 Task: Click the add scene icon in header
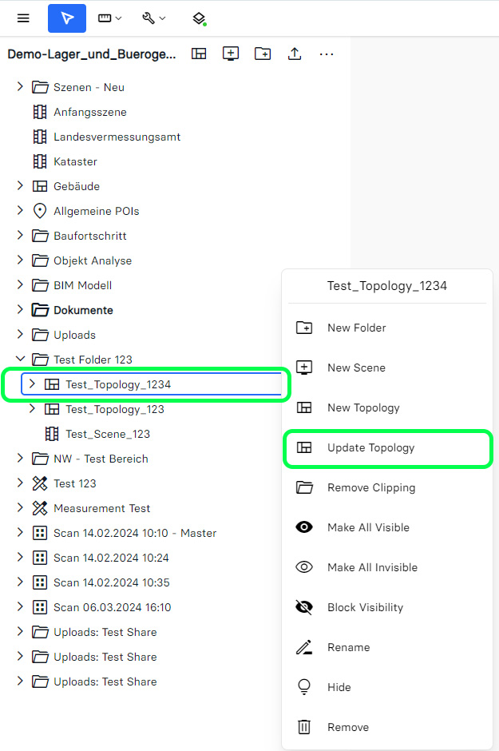231,54
